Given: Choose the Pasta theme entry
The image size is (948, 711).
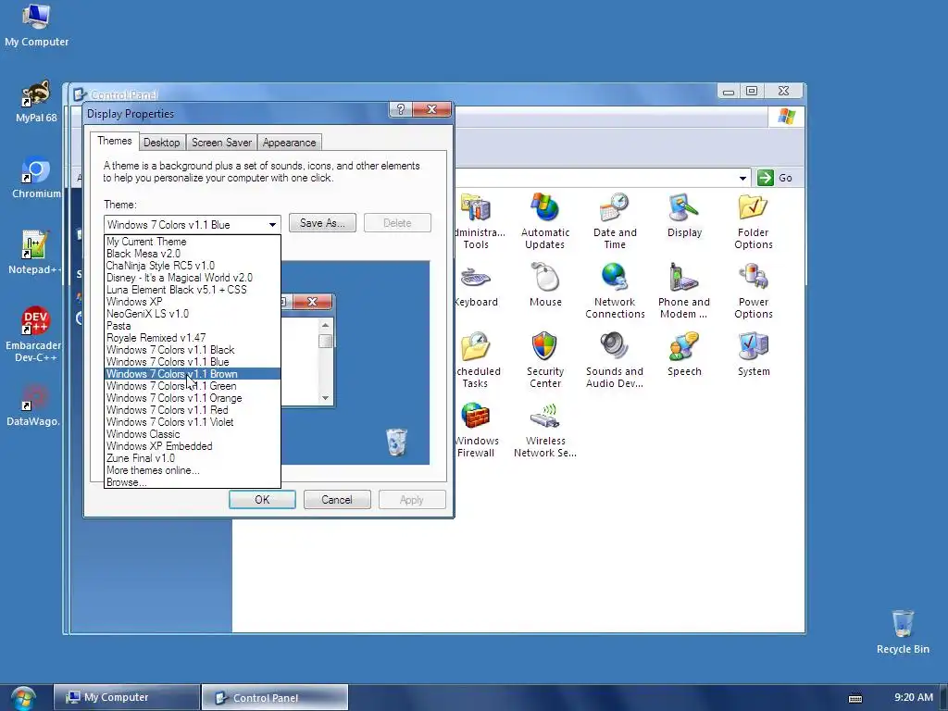Looking at the screenshot, I should (193, 326).
